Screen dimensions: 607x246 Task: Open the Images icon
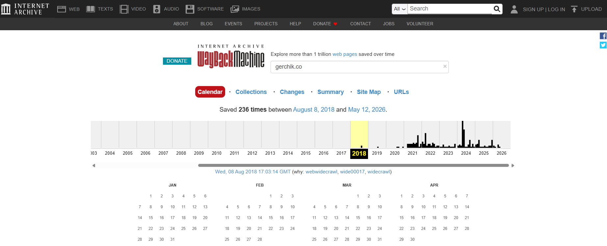click(x=235, y=9)
